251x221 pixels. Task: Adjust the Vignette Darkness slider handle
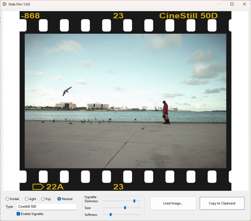[134, 201]
